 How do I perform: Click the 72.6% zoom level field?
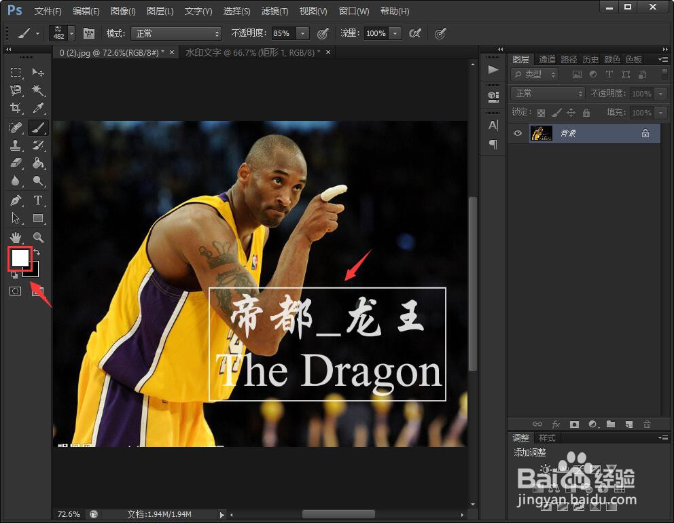click(69, 514)
